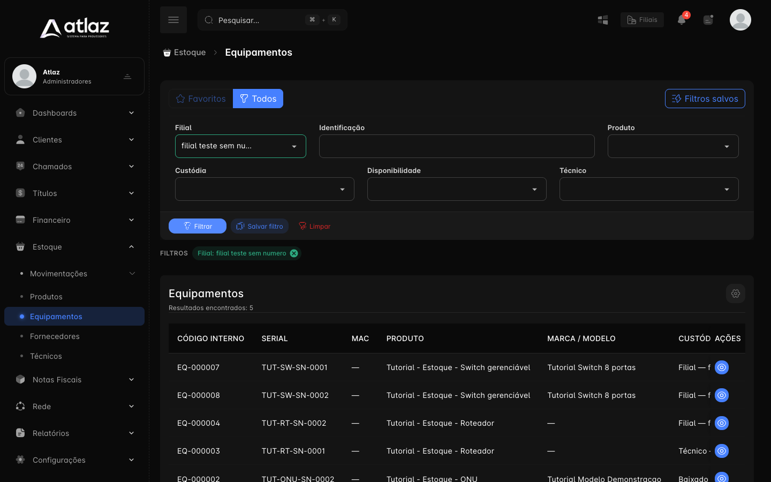
Task: Expand the Dashboards sidebar menu
Action: (74, 113)
